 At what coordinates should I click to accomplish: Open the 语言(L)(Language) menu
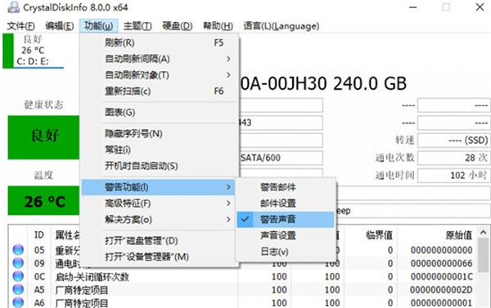click(x=282, y=26)
